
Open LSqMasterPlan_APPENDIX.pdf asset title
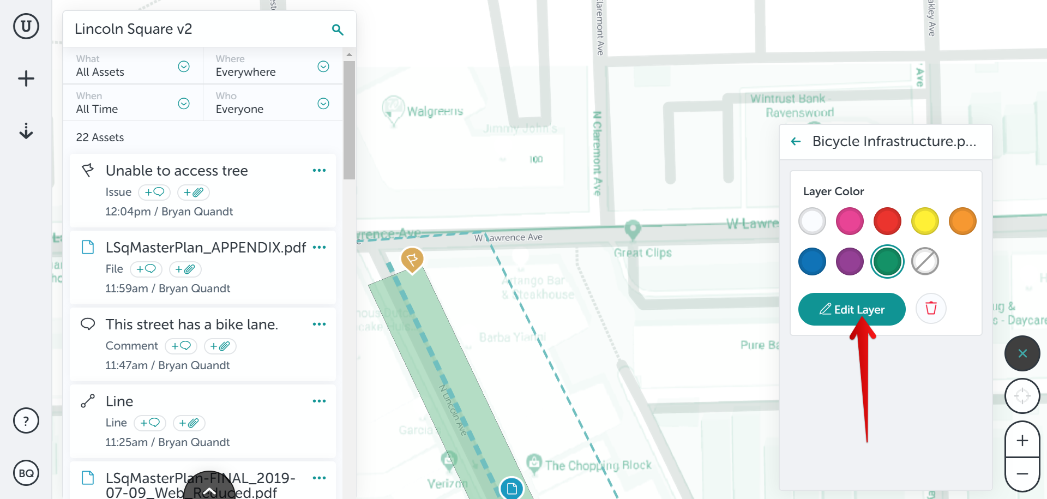coord(206,248)
